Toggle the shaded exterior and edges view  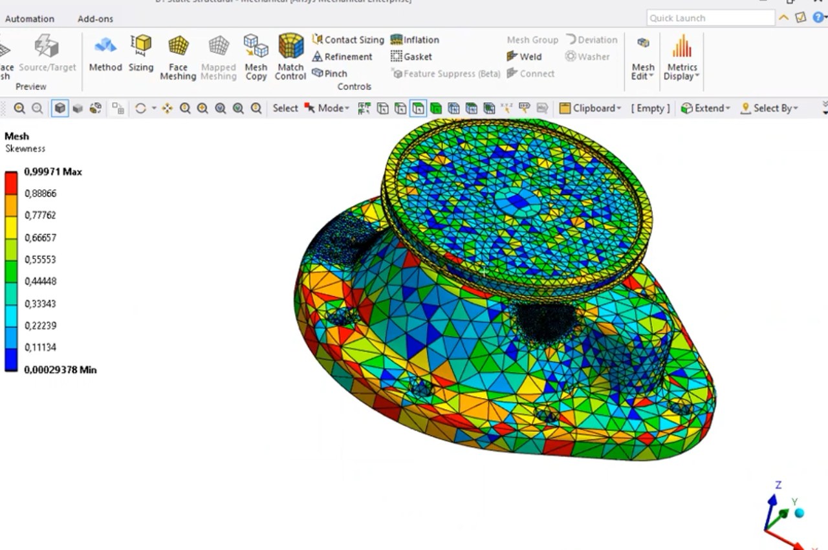tap(60, 109)
